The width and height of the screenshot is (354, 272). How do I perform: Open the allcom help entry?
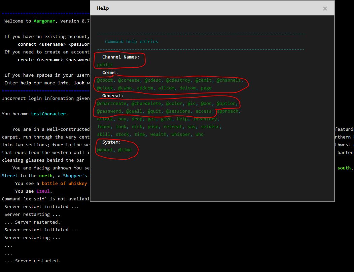(166, 88)
